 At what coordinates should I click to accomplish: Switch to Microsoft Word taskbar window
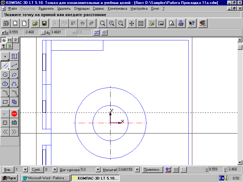46,178
